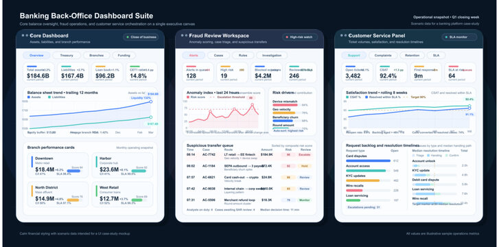Open the Overview tab in Core Dashboard

coord(36,56)
